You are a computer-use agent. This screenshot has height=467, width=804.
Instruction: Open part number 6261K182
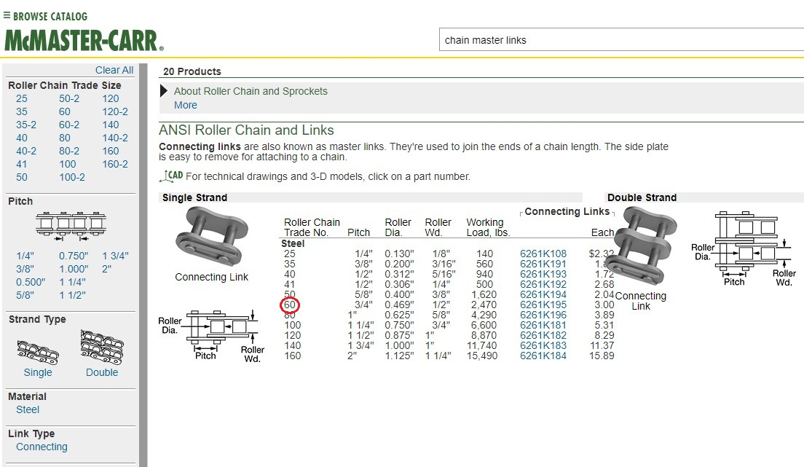coord(543,335)
